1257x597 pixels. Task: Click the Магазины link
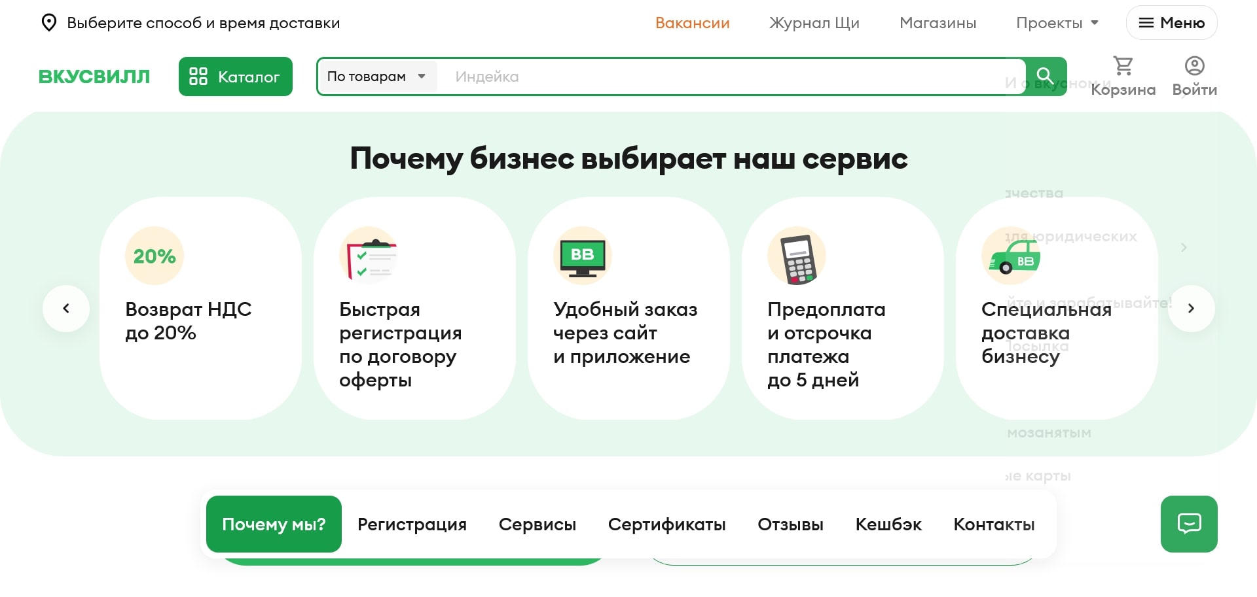coord(938,22)
